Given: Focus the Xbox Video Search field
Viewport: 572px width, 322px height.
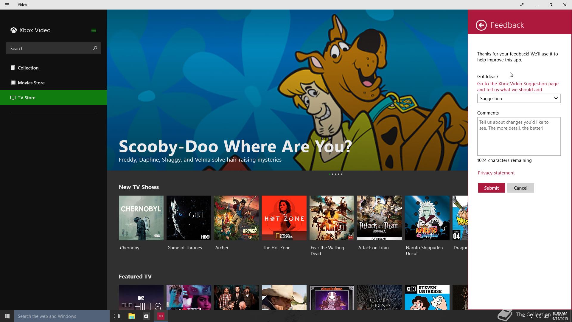Looking at the screenshot, I should pos(53,48).
